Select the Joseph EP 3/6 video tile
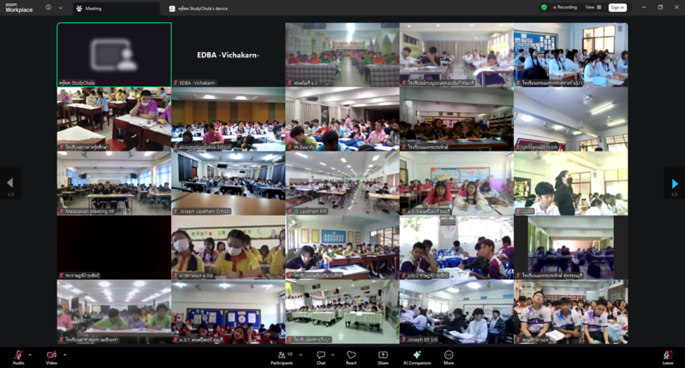 (x=456, y=312)
